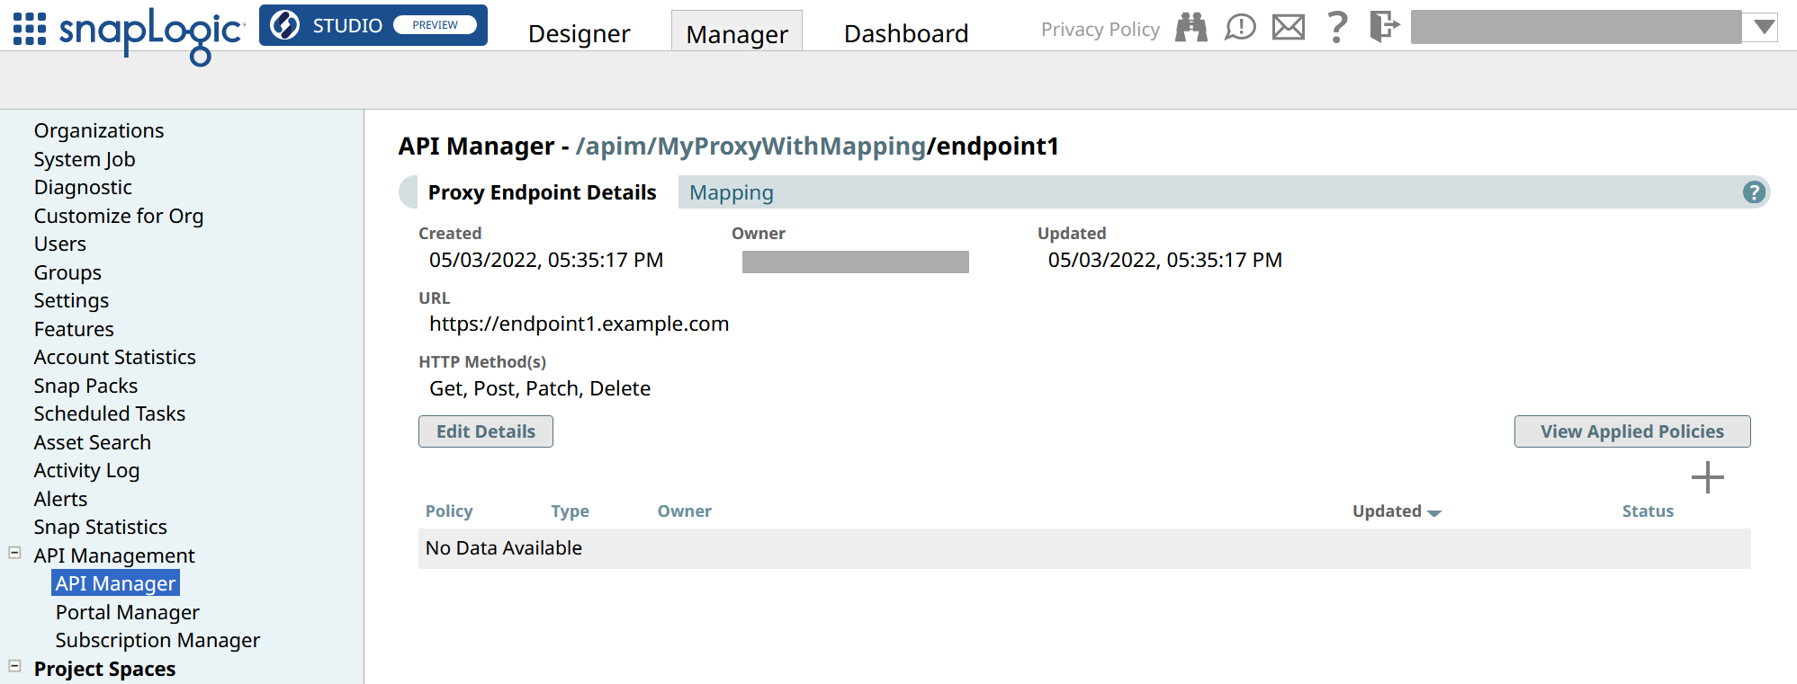Open Users in sidebar
The height and width of the screenshot is (684, 1797).
tap(60, 244)
